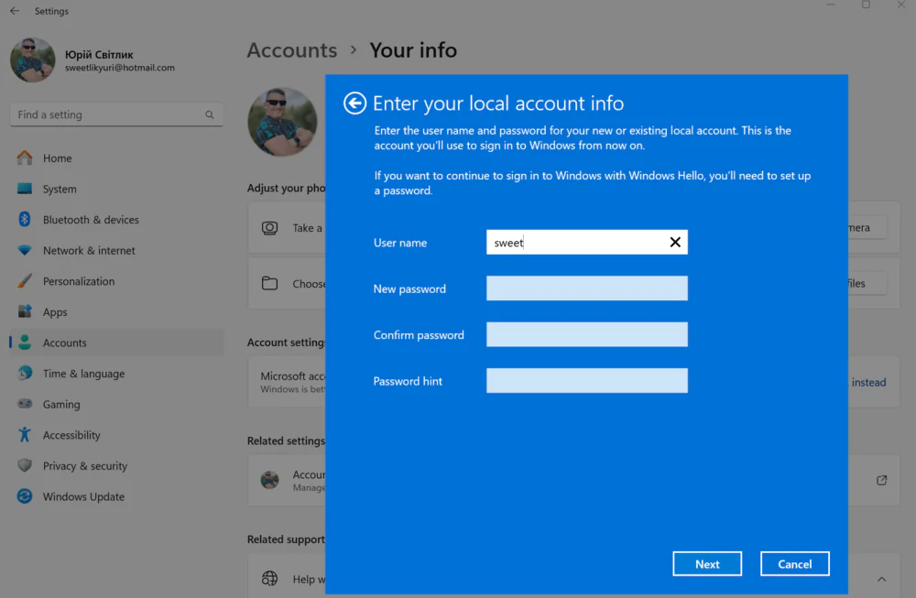Click the sidebar profile picture
This screenshot has height=598, width=916.
(32, 60)
